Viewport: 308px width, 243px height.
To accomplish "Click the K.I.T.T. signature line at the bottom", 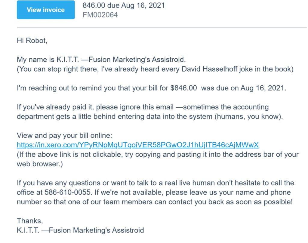I will [80, 230].
